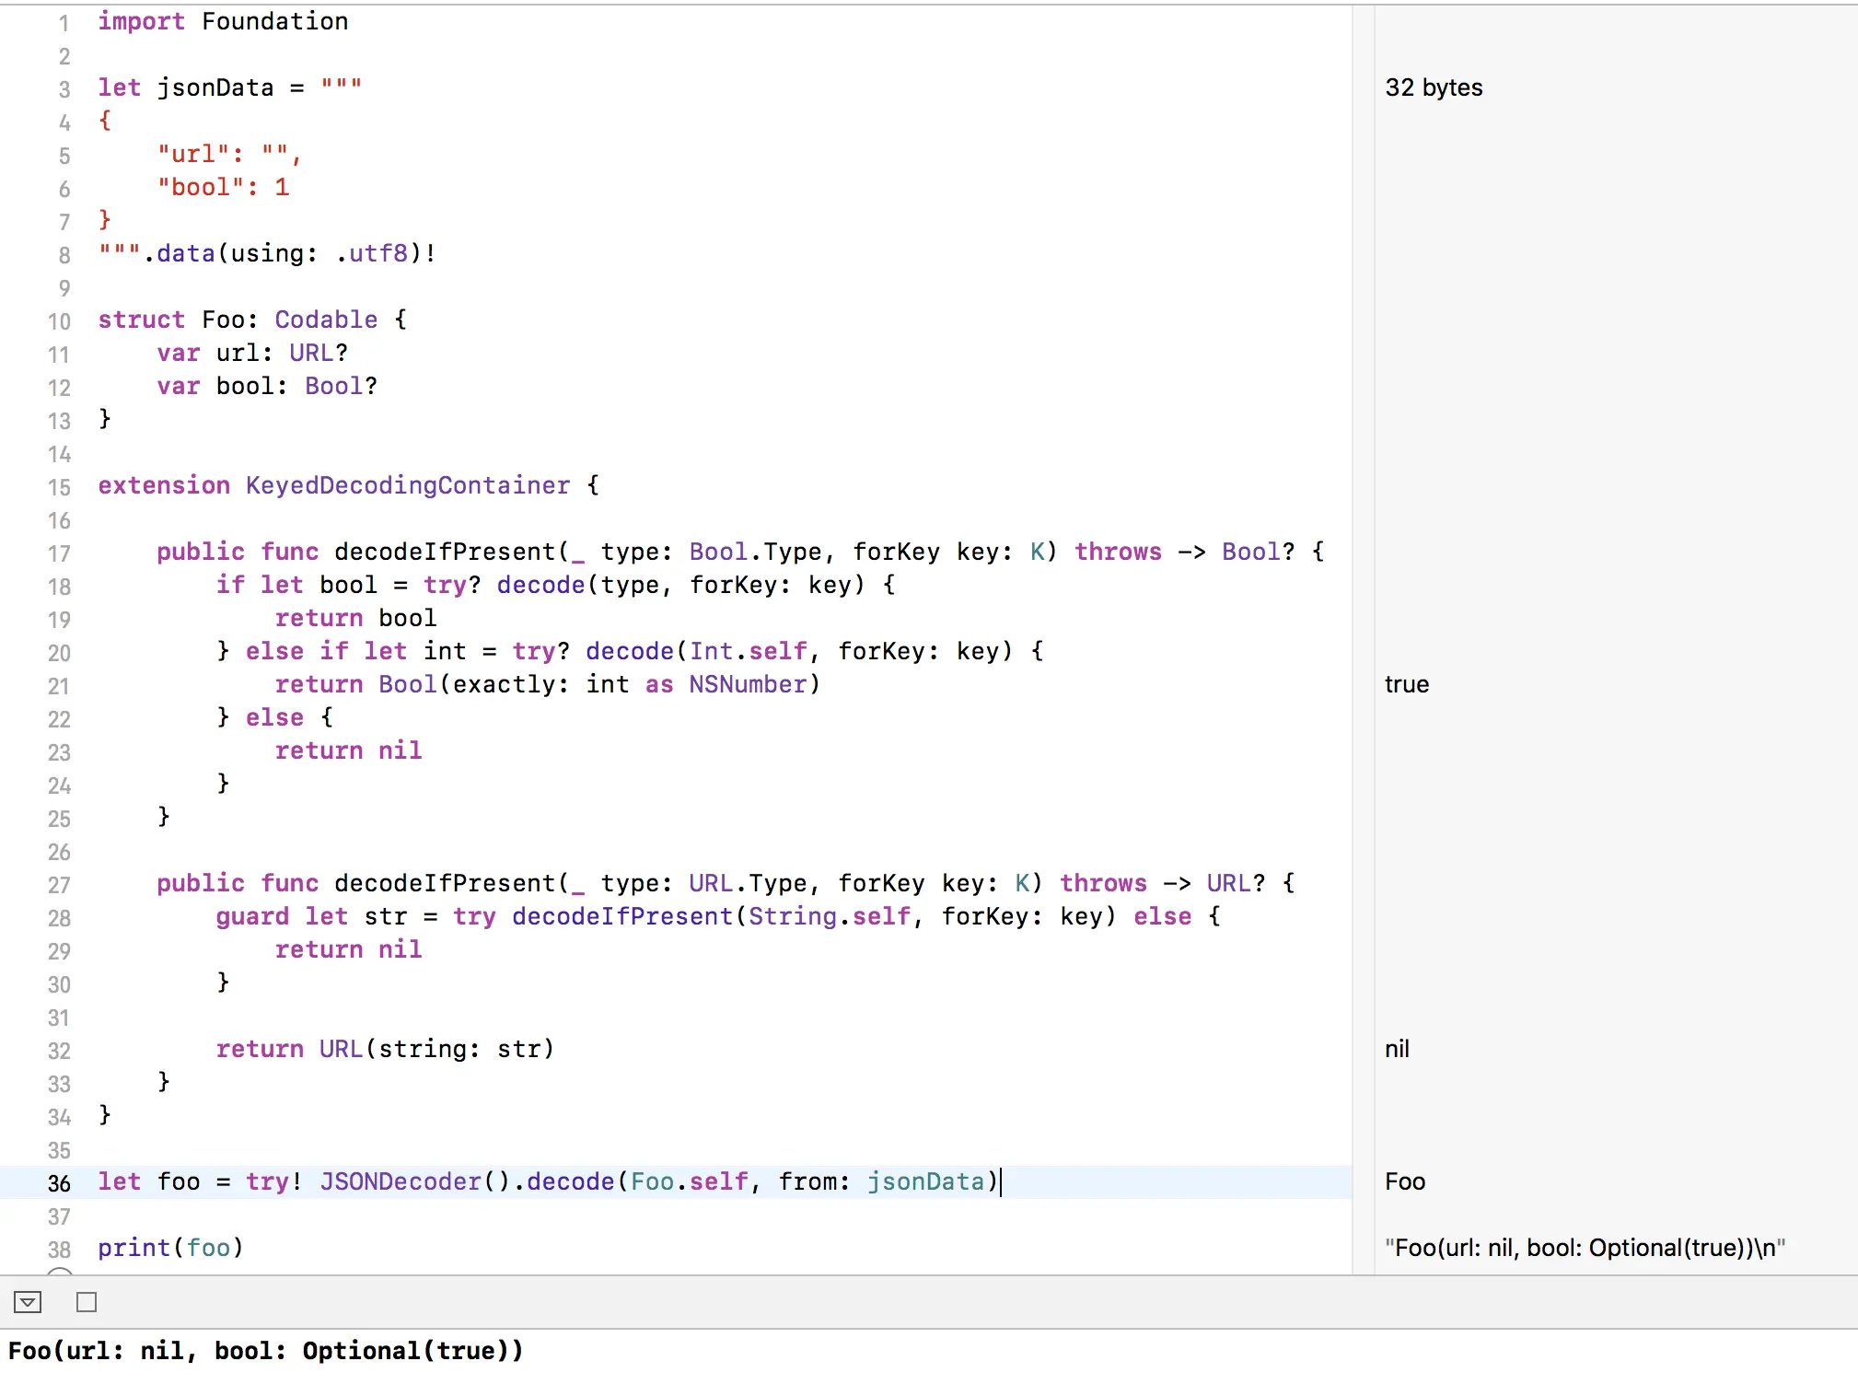Click "return URL(string: str)" on line 32
Viewport: 1858px width, 1396px height.
point(385,1049)
